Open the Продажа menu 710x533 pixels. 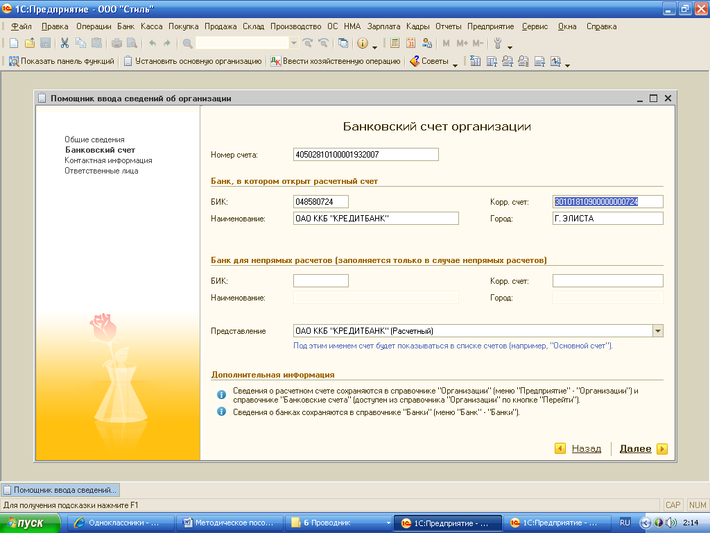coord(220,26)
